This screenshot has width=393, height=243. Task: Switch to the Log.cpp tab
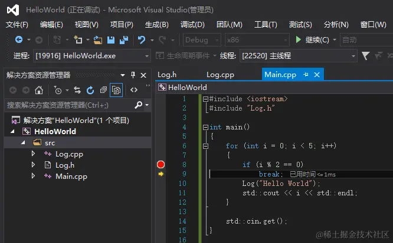[220, 75]
